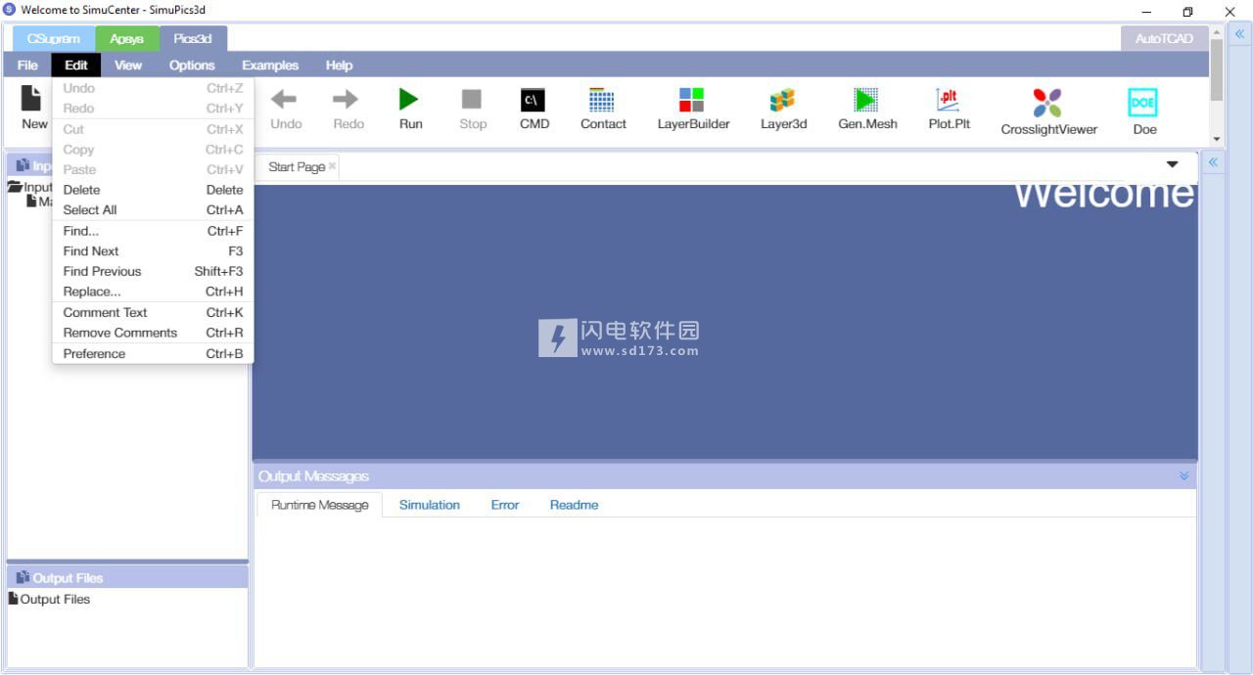
Task: Switch to the Simulation output tab
Action: [x=429, y=505]
